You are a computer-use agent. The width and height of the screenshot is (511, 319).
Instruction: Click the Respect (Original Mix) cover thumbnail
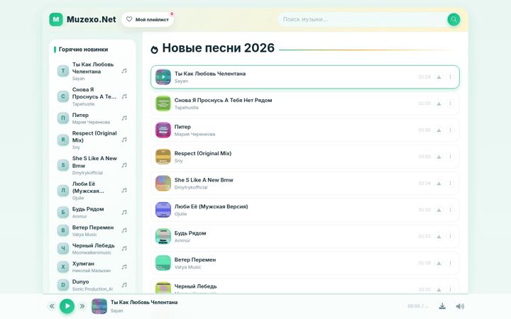click(x=163, y=157)
